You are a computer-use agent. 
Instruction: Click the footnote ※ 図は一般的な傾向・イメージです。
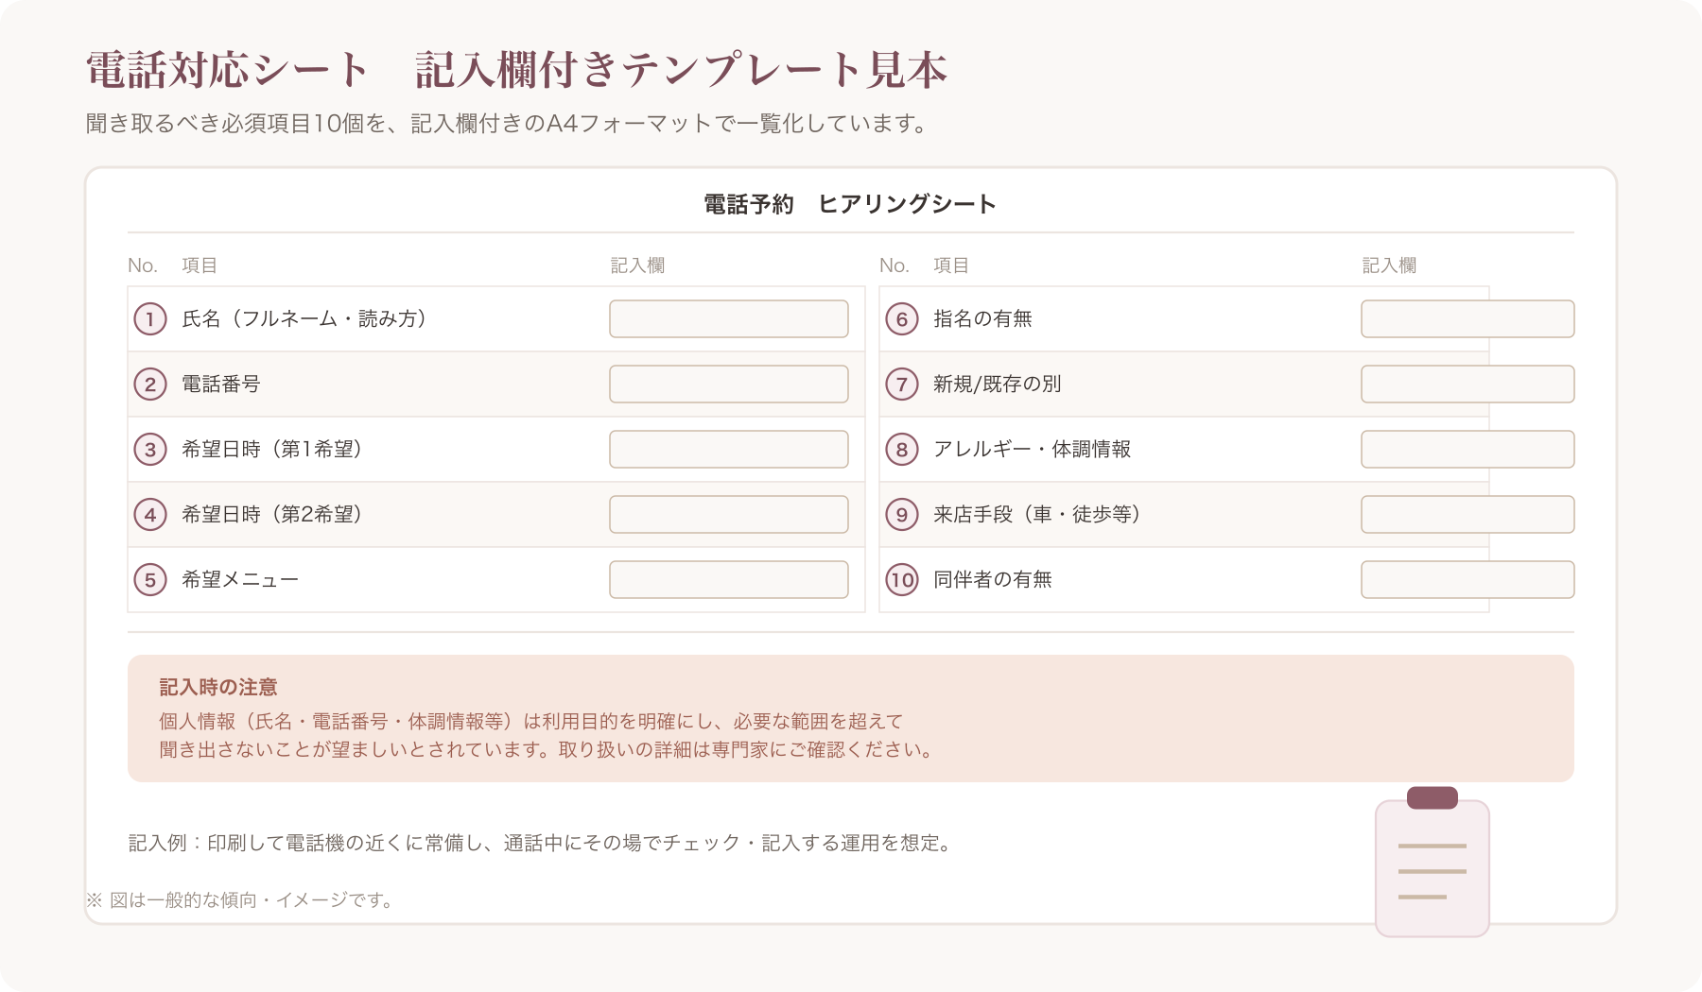coord(240,900)
